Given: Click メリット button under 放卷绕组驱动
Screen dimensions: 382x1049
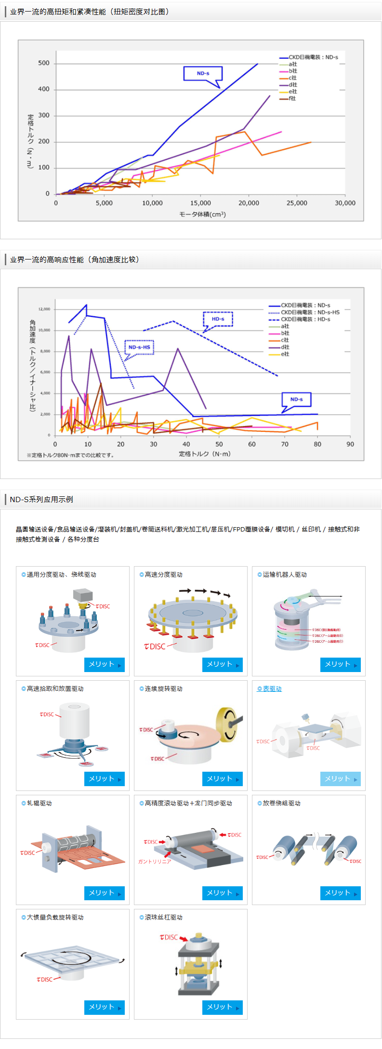Looking at the screenshot, I should (x=340, y=893).
